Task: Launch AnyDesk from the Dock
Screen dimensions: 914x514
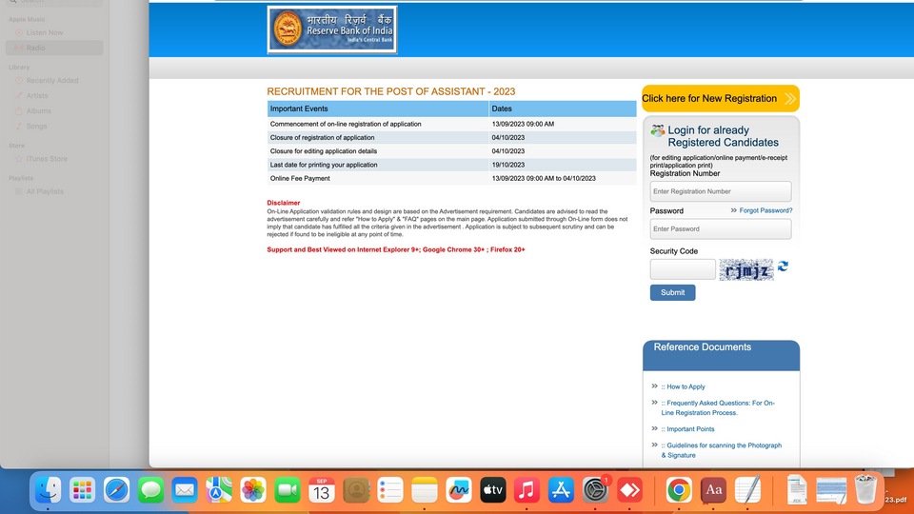Action: click(629, 490)
